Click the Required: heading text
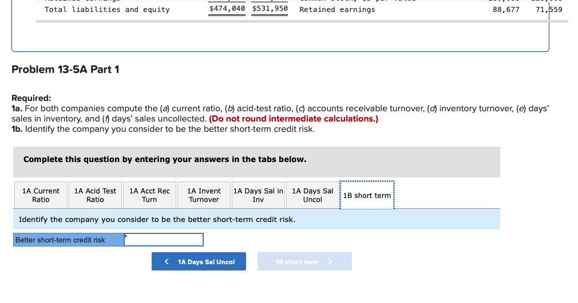 (x=31, y=98)
